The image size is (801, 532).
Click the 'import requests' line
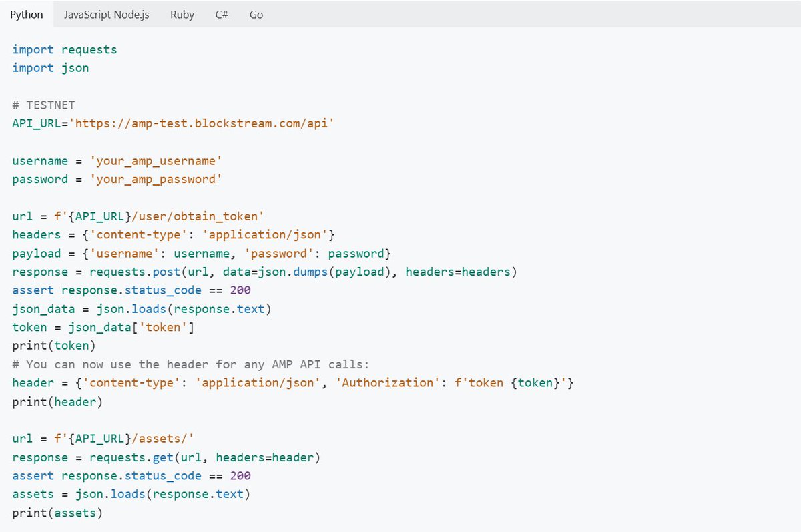pos(65,49)
